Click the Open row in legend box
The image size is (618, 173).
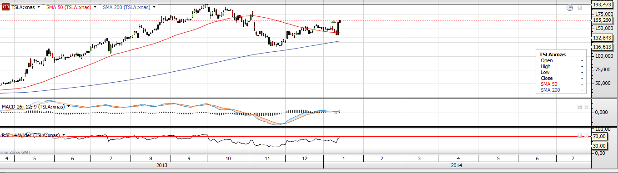coord(562,60)
